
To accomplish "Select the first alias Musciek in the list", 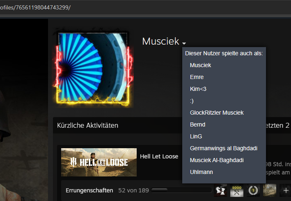I will (x=200, y=65).
